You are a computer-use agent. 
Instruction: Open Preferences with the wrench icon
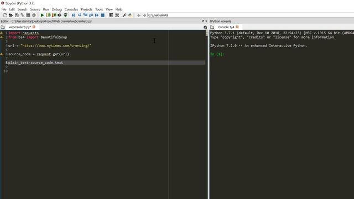click(124, 15)
